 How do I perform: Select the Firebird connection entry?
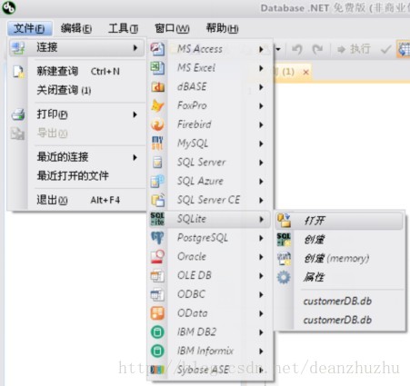[209, 124]
